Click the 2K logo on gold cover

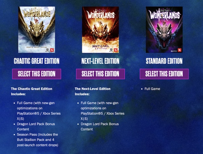[52, 50]
